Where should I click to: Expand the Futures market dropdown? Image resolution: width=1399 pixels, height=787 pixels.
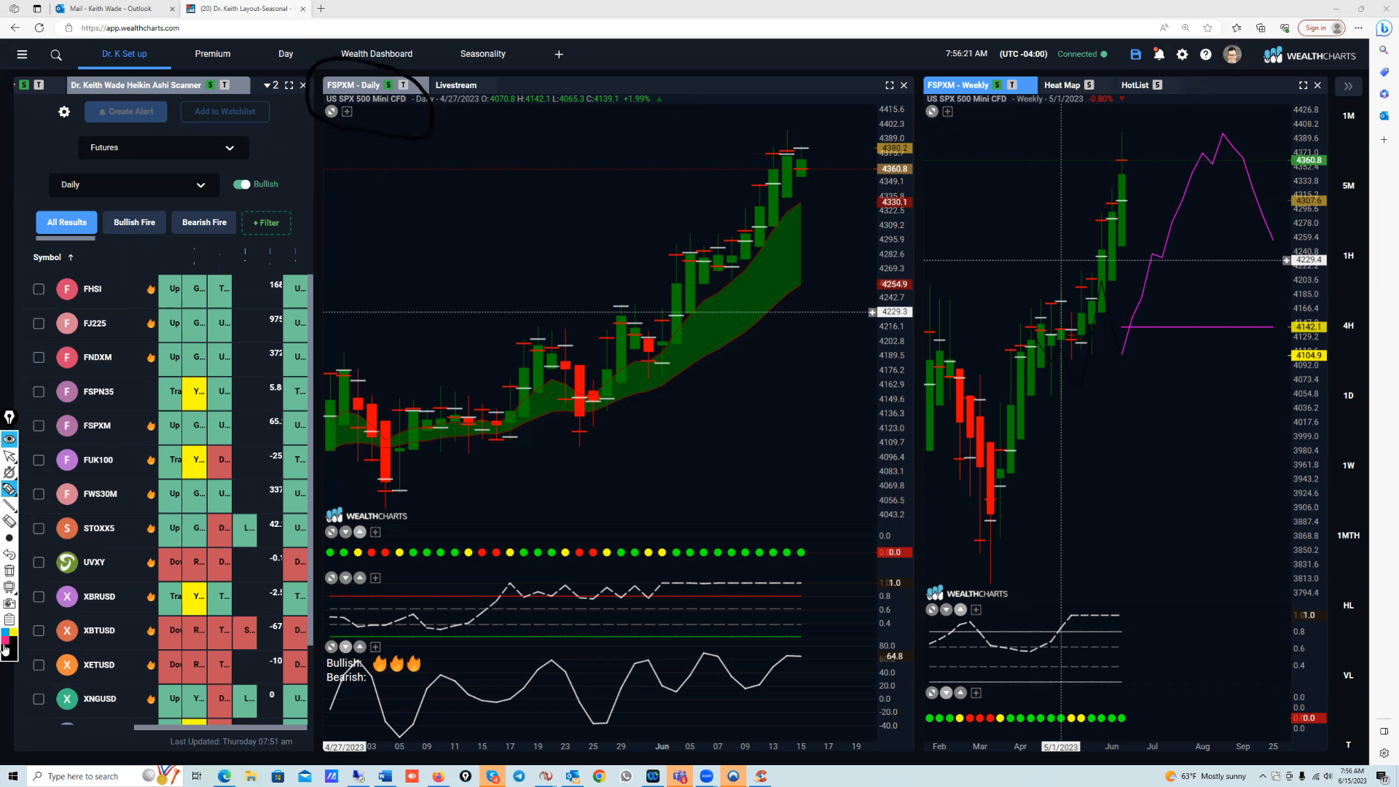(x=163, y=148)
